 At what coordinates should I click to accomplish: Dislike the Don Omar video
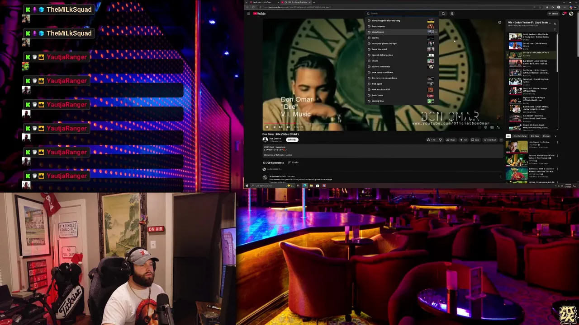441,140
